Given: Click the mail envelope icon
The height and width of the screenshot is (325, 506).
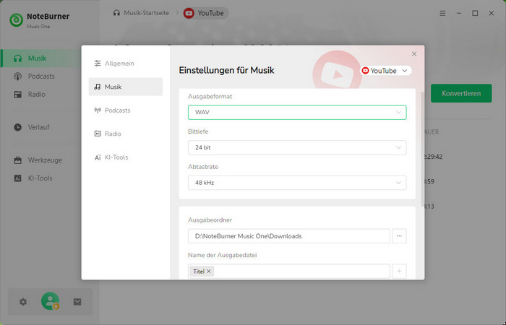Looking at the screenshot, I should tap(77, 302).
